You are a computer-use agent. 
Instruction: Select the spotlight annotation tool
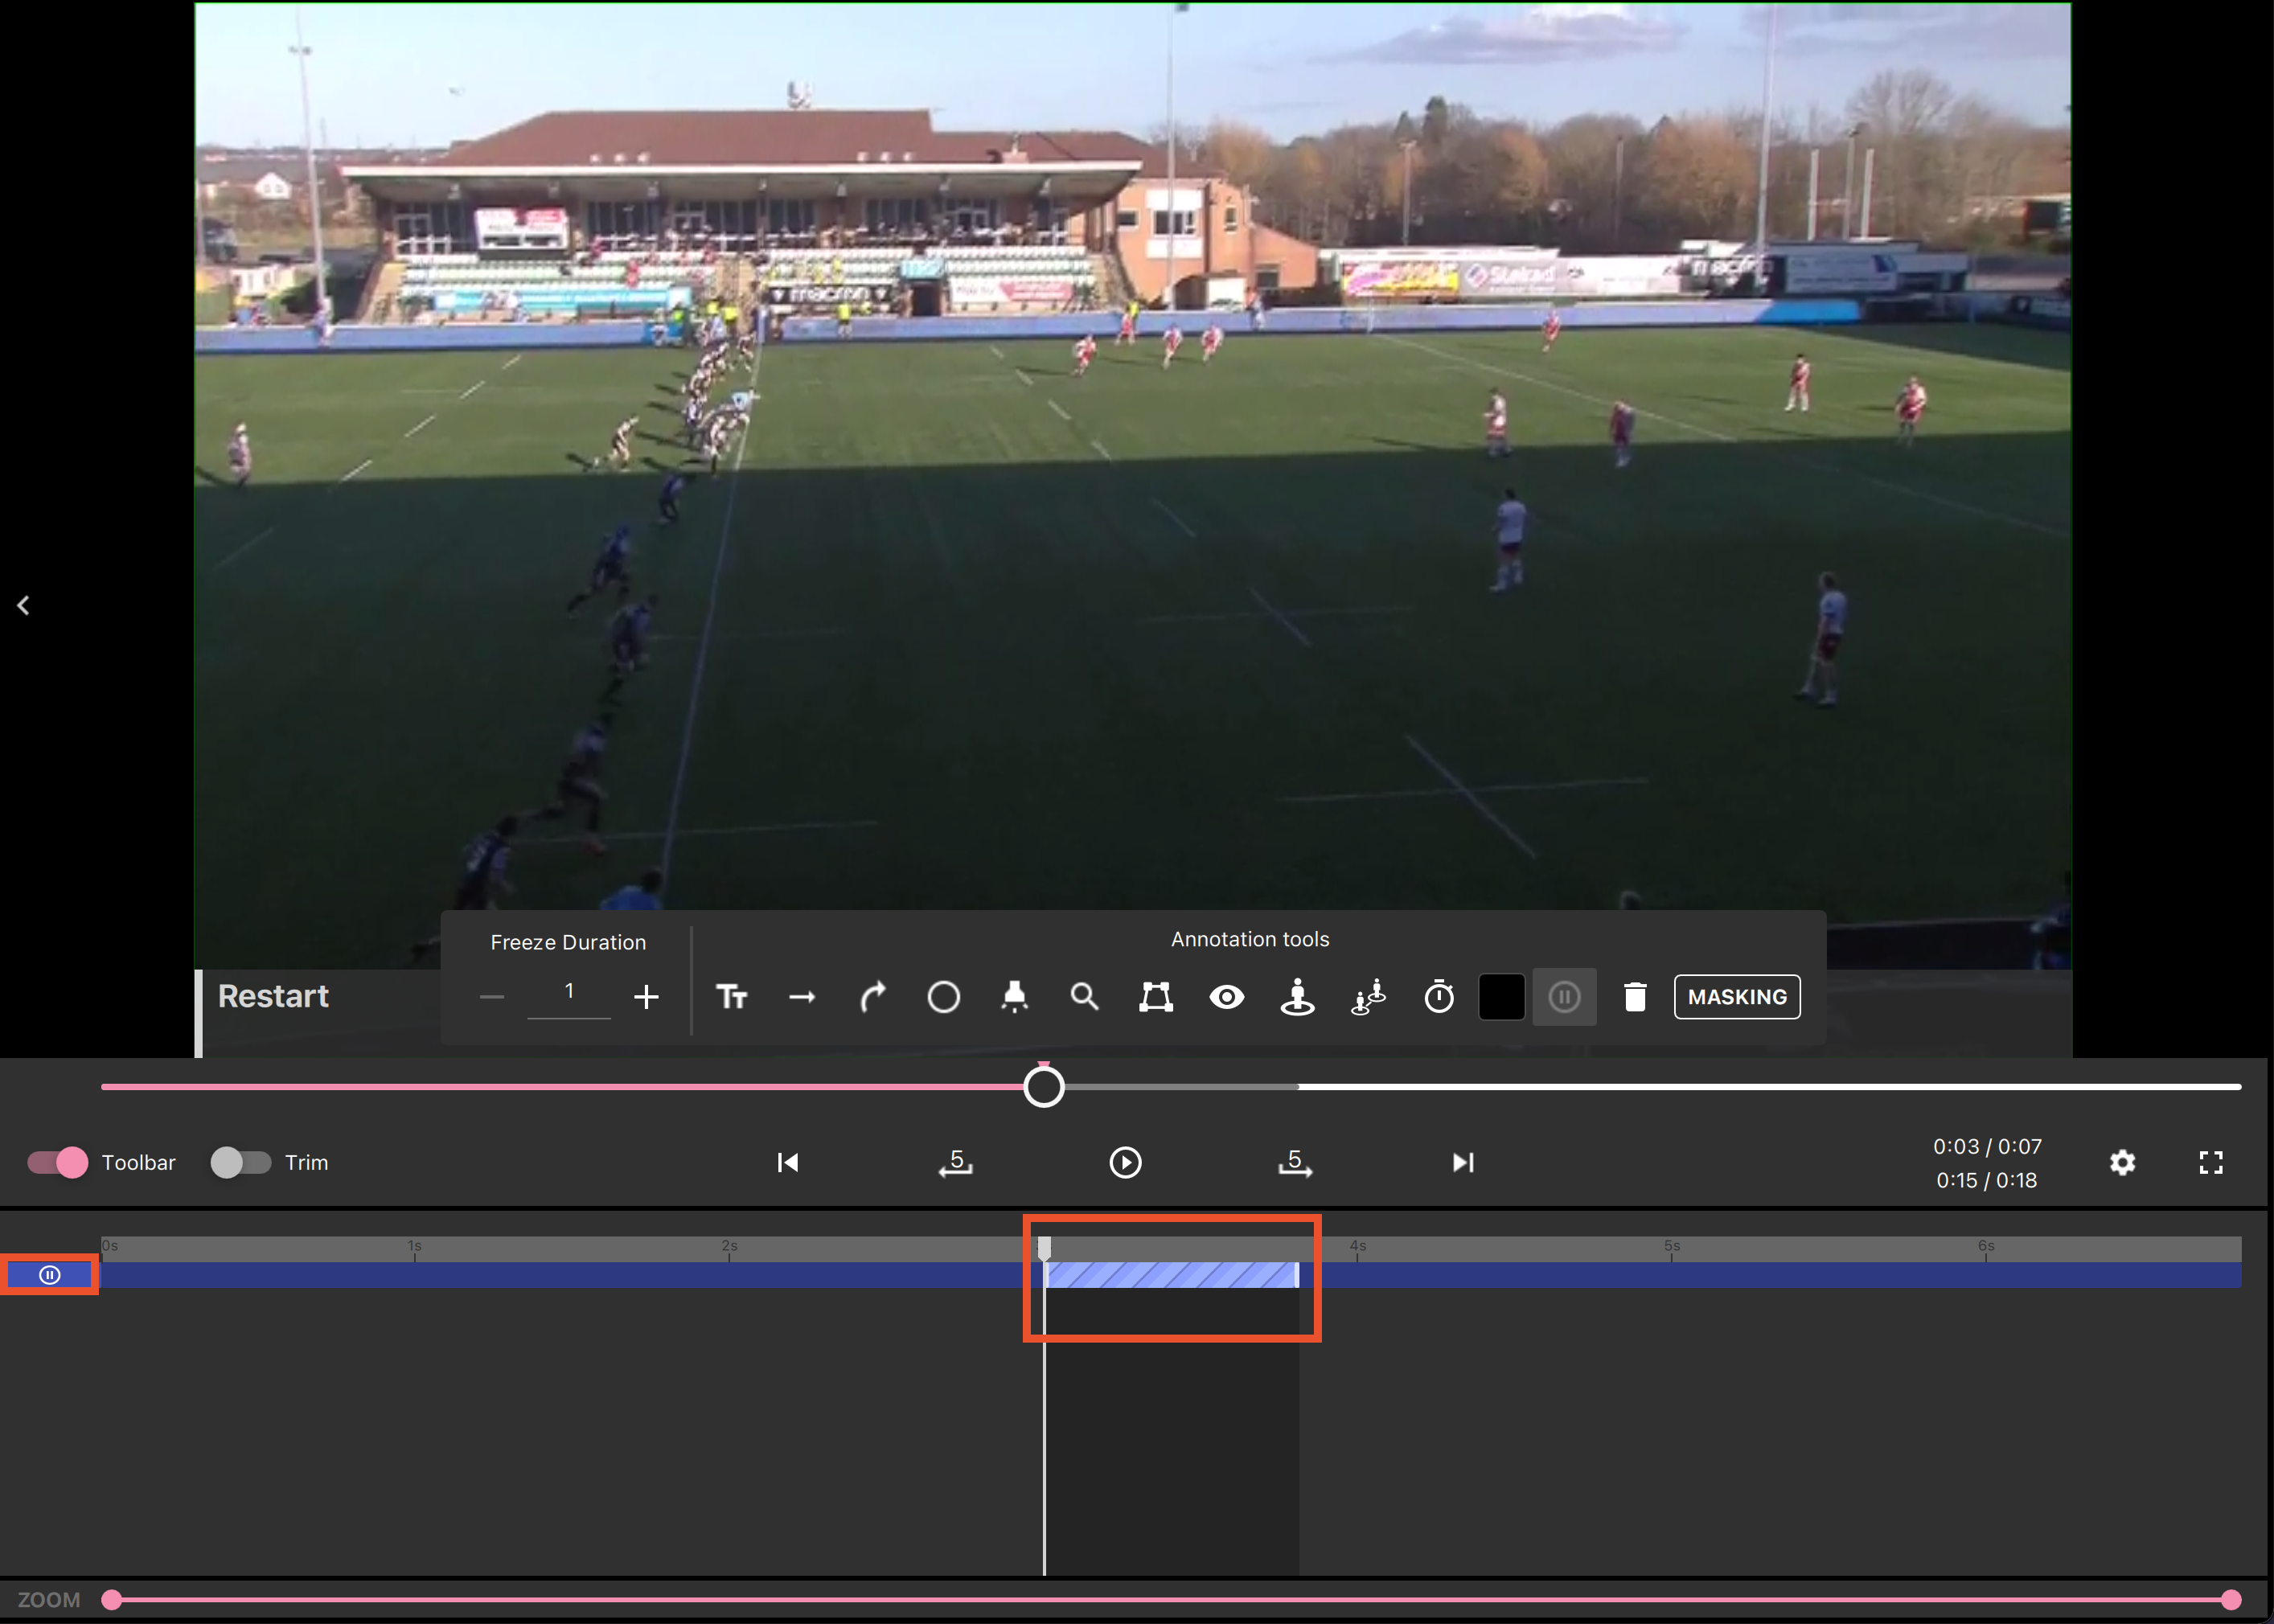1014,997
